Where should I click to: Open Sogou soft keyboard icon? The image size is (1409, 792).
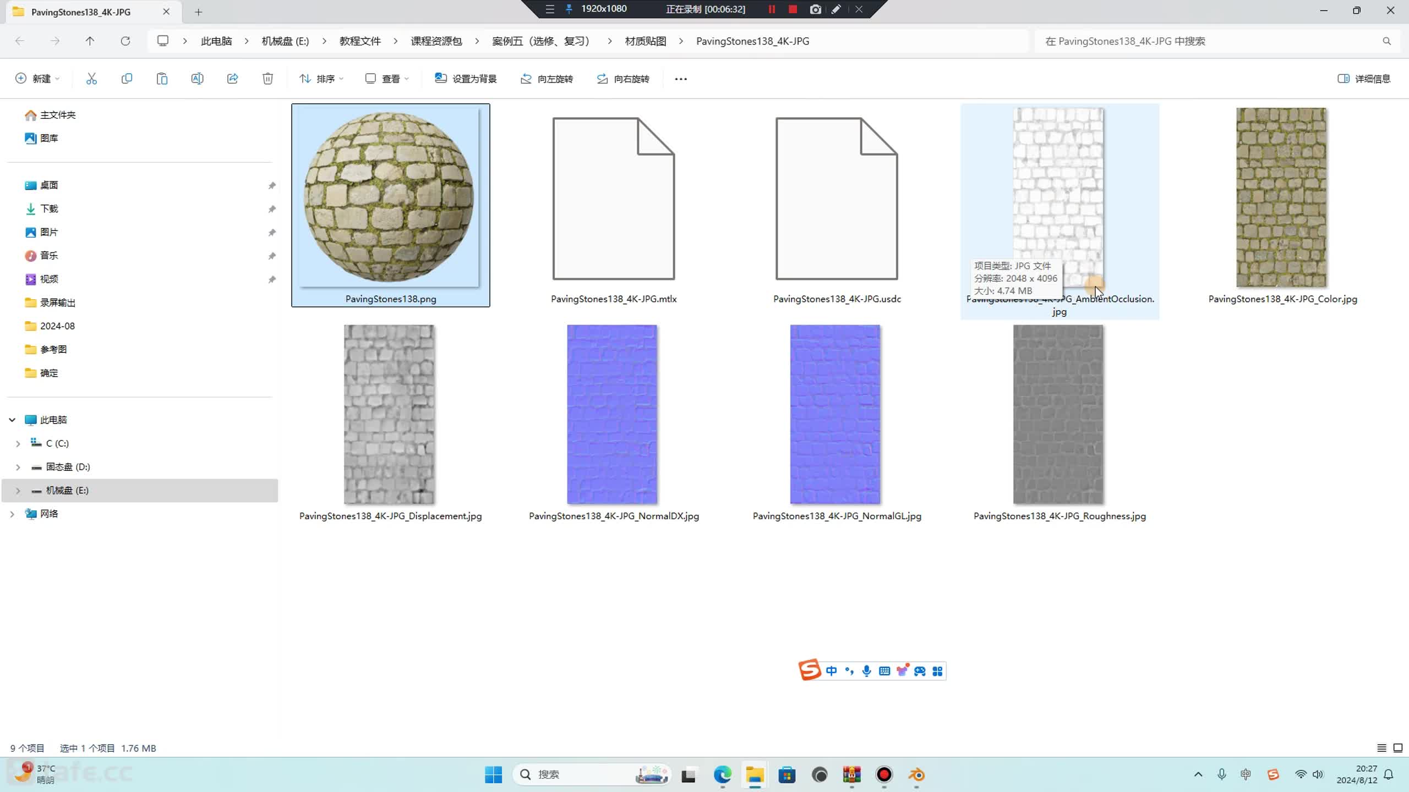point(884,670)
